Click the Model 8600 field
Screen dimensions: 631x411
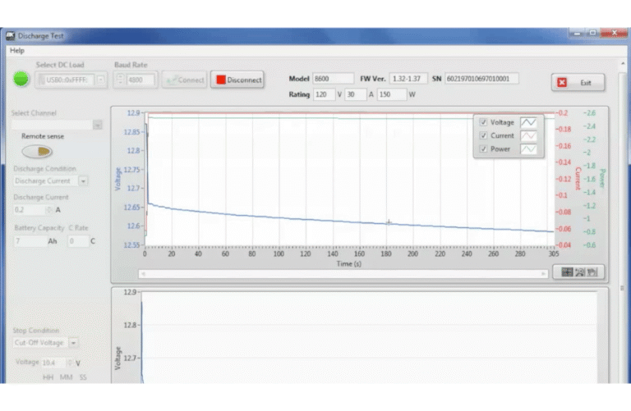pyautogui.click(x=334, y=79)
